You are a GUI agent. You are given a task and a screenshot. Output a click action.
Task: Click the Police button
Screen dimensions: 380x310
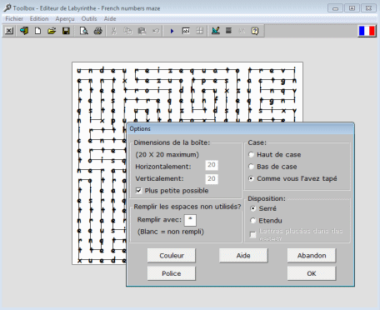(172, 273)
